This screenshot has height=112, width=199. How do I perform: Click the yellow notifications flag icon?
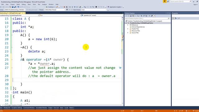164,1
